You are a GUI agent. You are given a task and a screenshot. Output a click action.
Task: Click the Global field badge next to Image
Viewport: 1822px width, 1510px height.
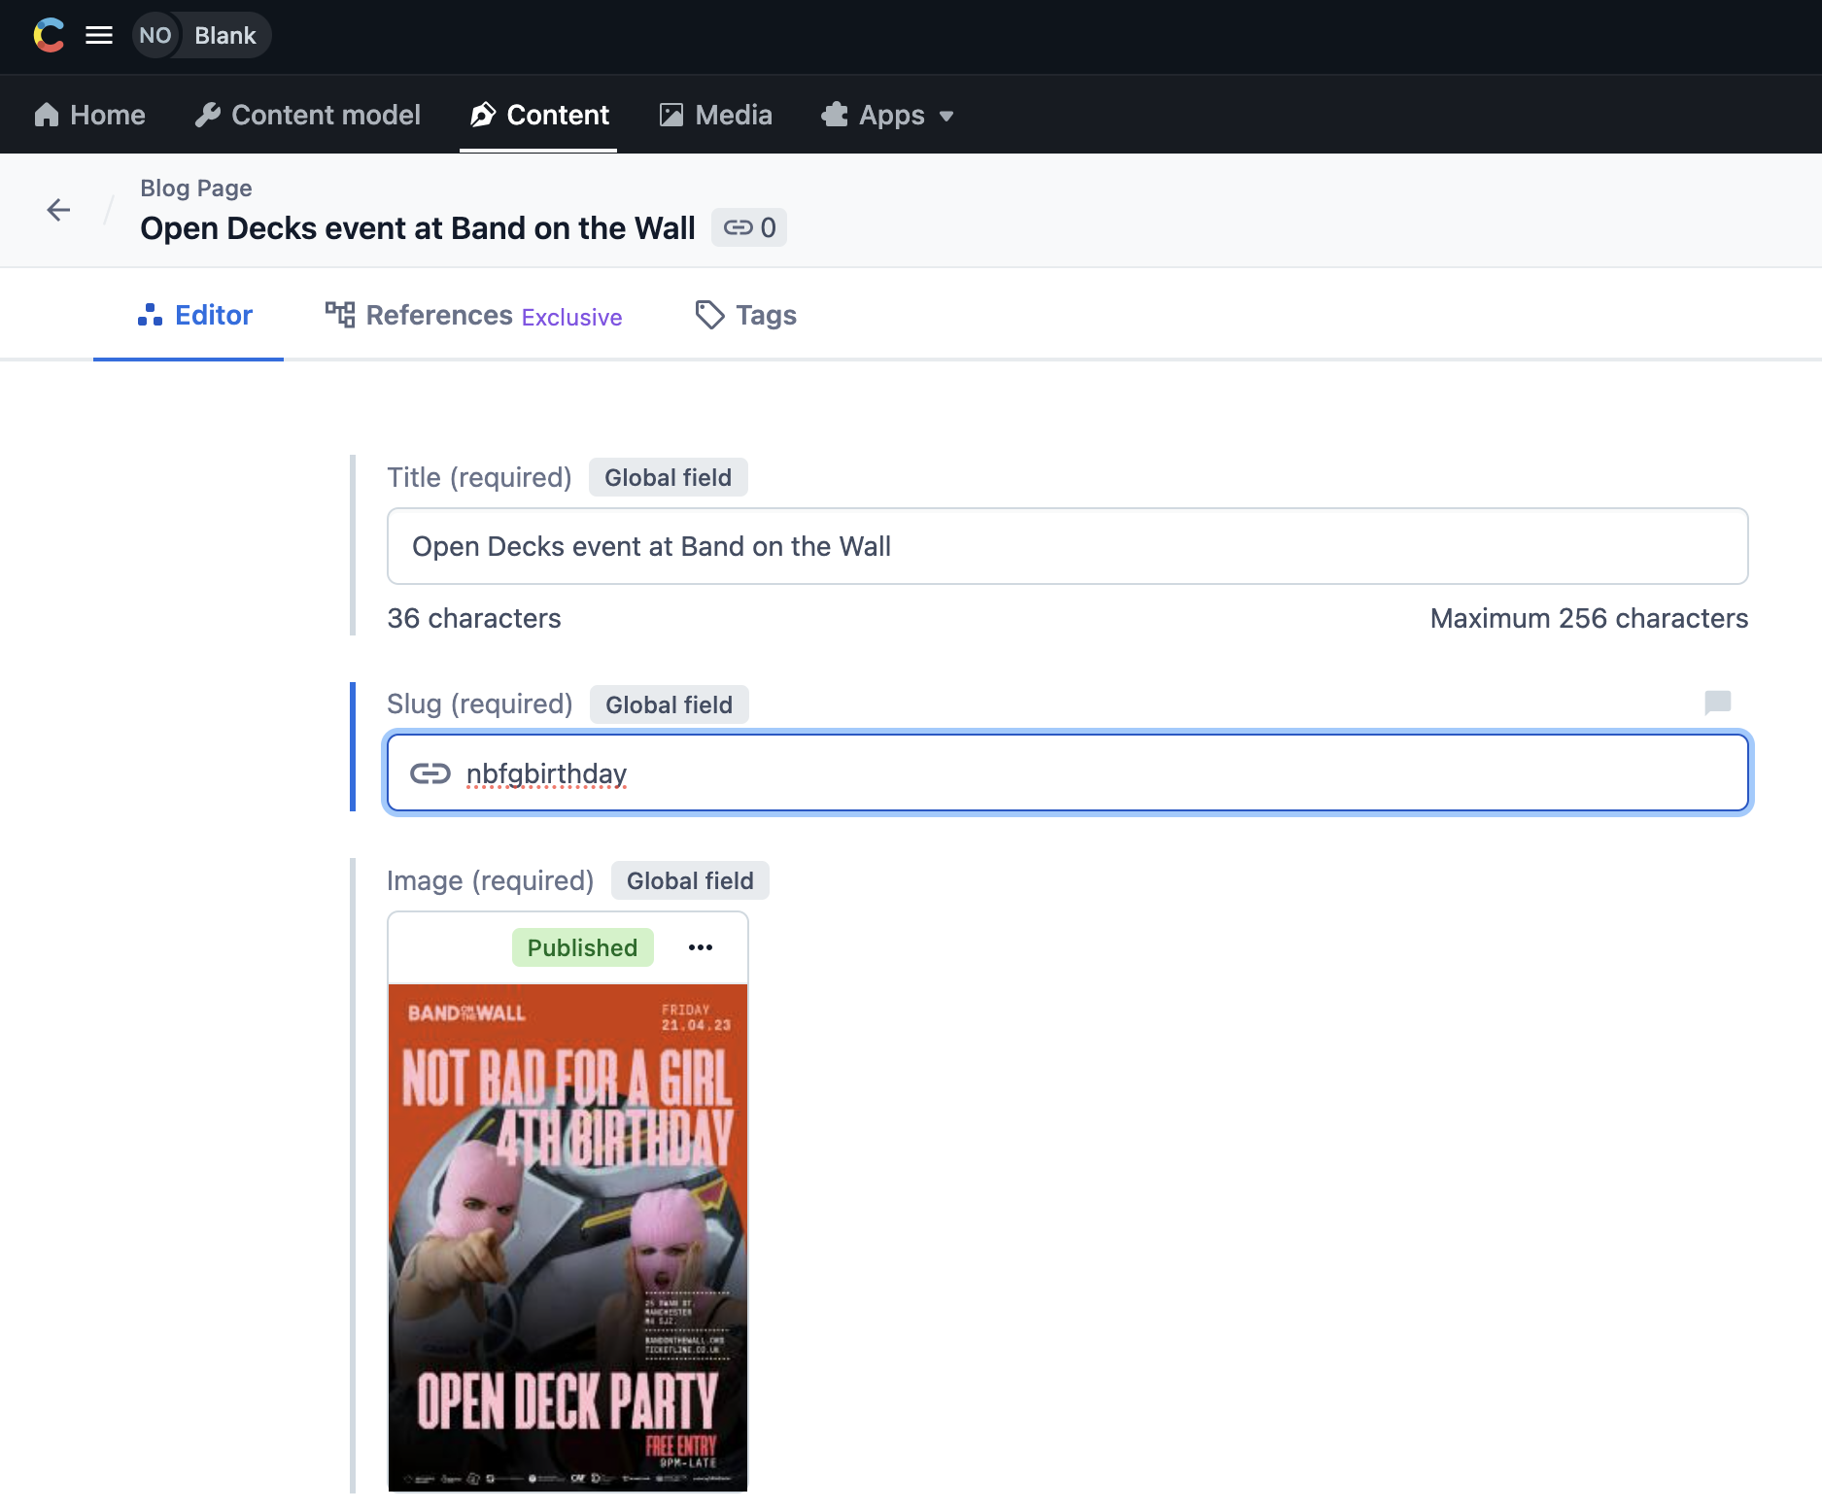[x=690, y=880]
